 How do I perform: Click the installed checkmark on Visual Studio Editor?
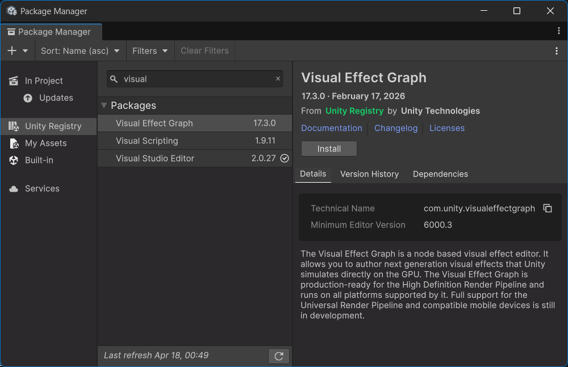(x=285, y=158)
